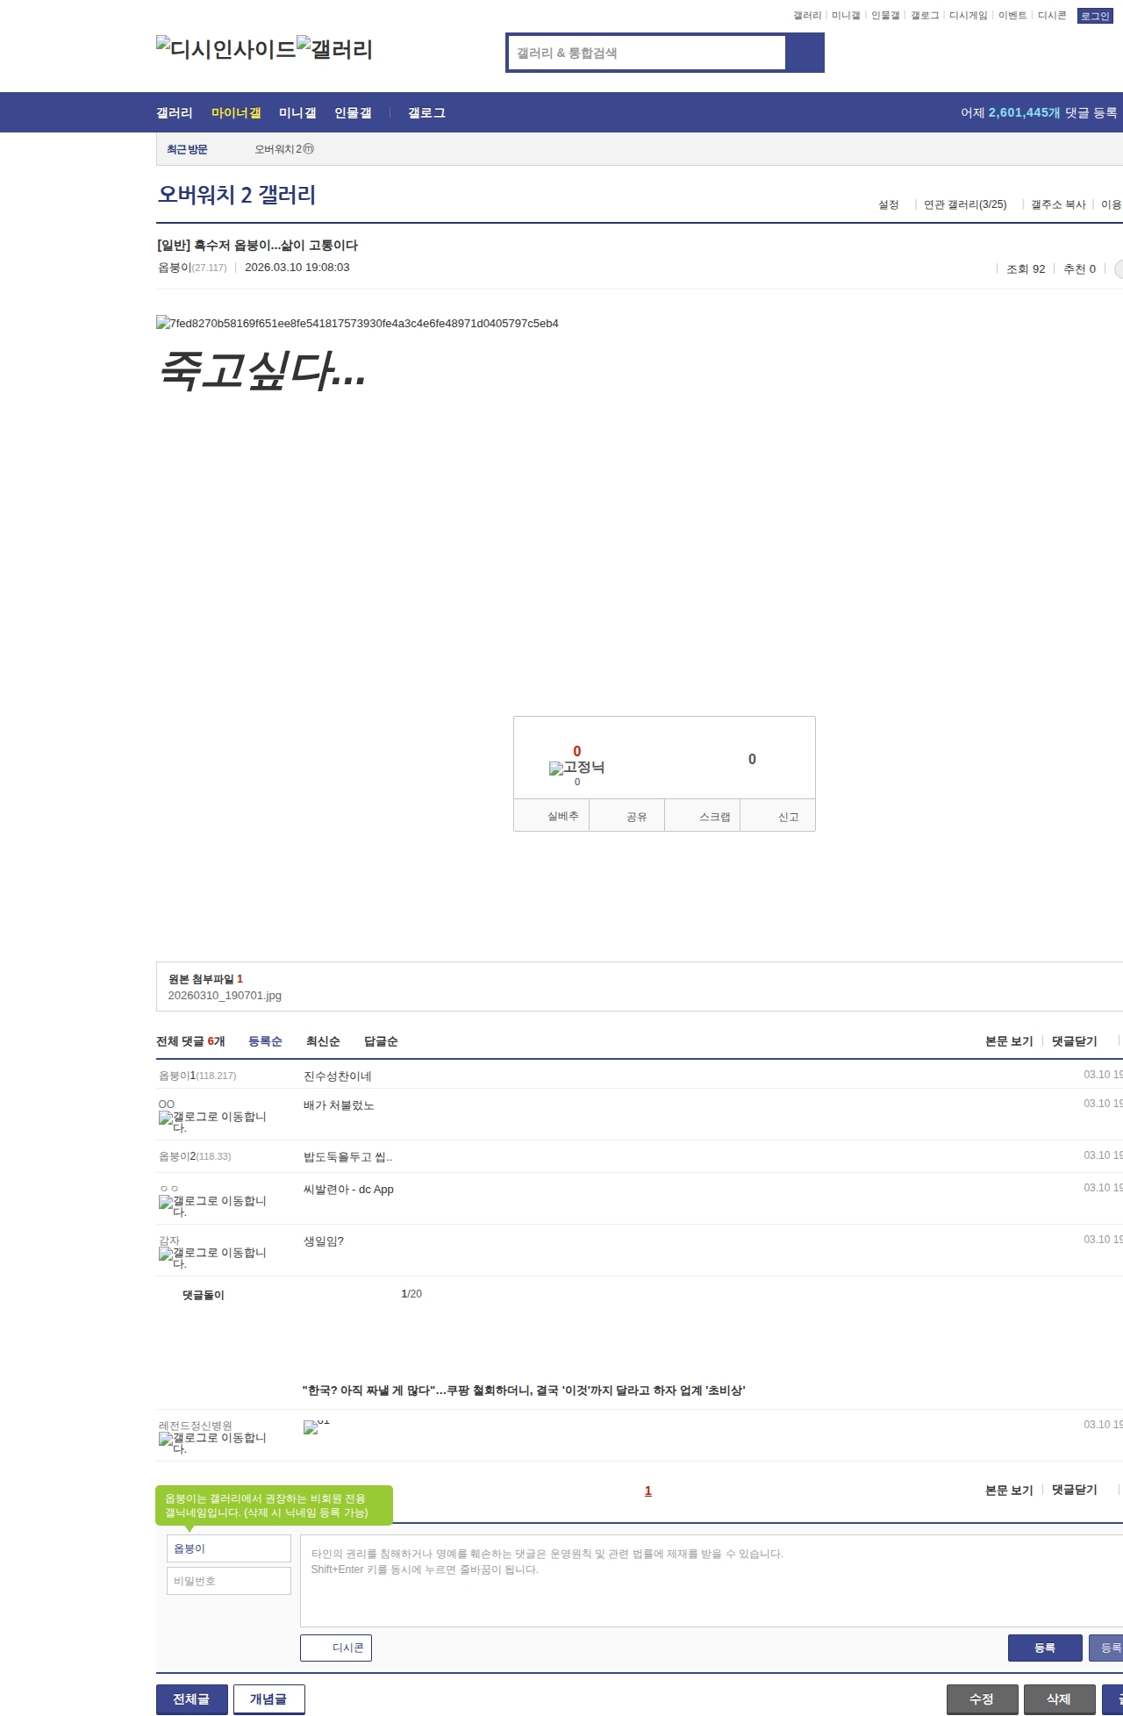This screenshot has height=1716, width=1123.
Task: Sort comments by 등록순
Action: tap(265, 1041)
